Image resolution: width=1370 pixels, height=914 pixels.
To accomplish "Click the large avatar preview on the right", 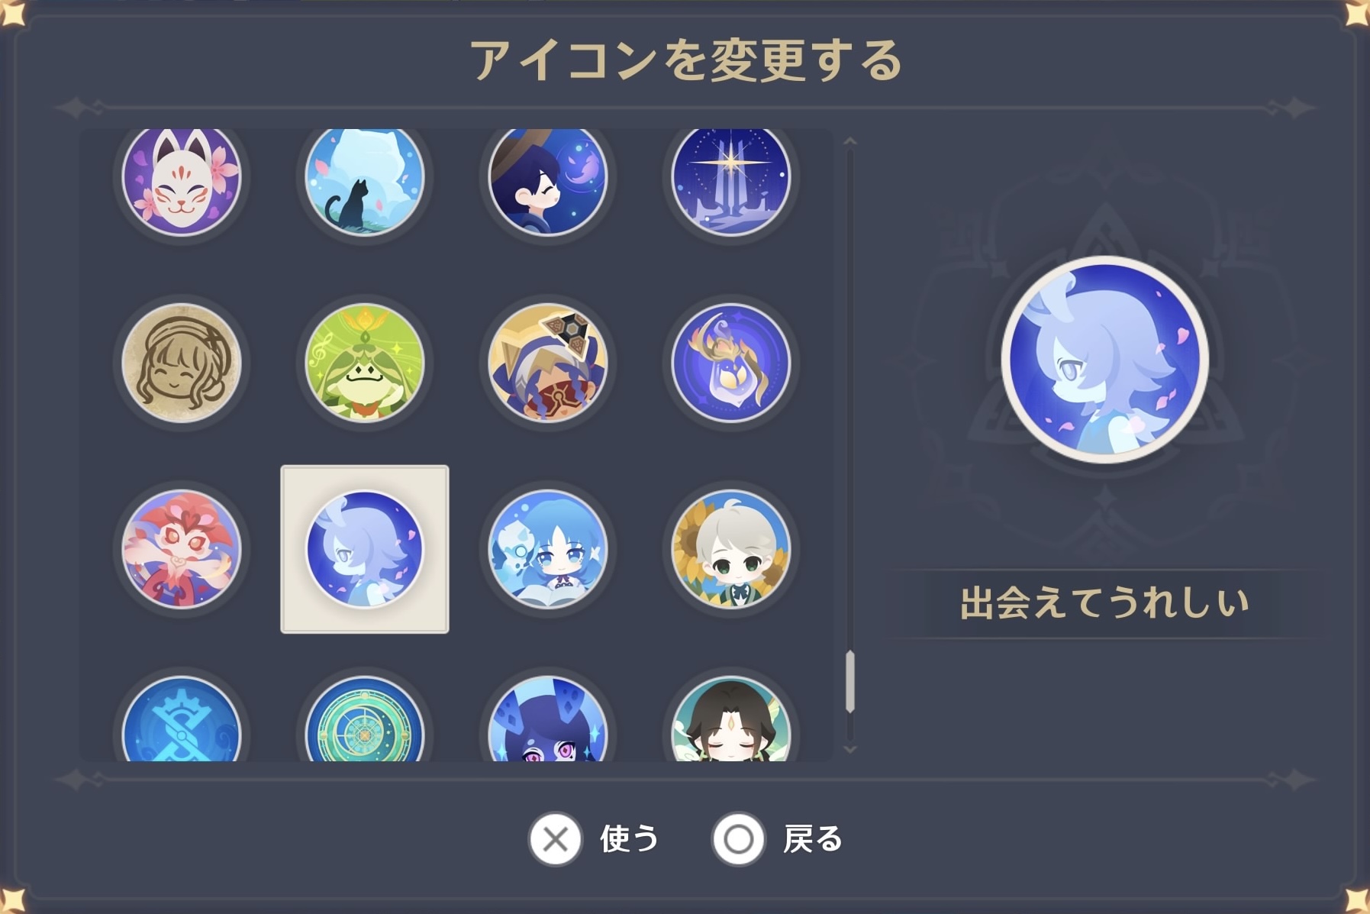I will click(1105, 360).
